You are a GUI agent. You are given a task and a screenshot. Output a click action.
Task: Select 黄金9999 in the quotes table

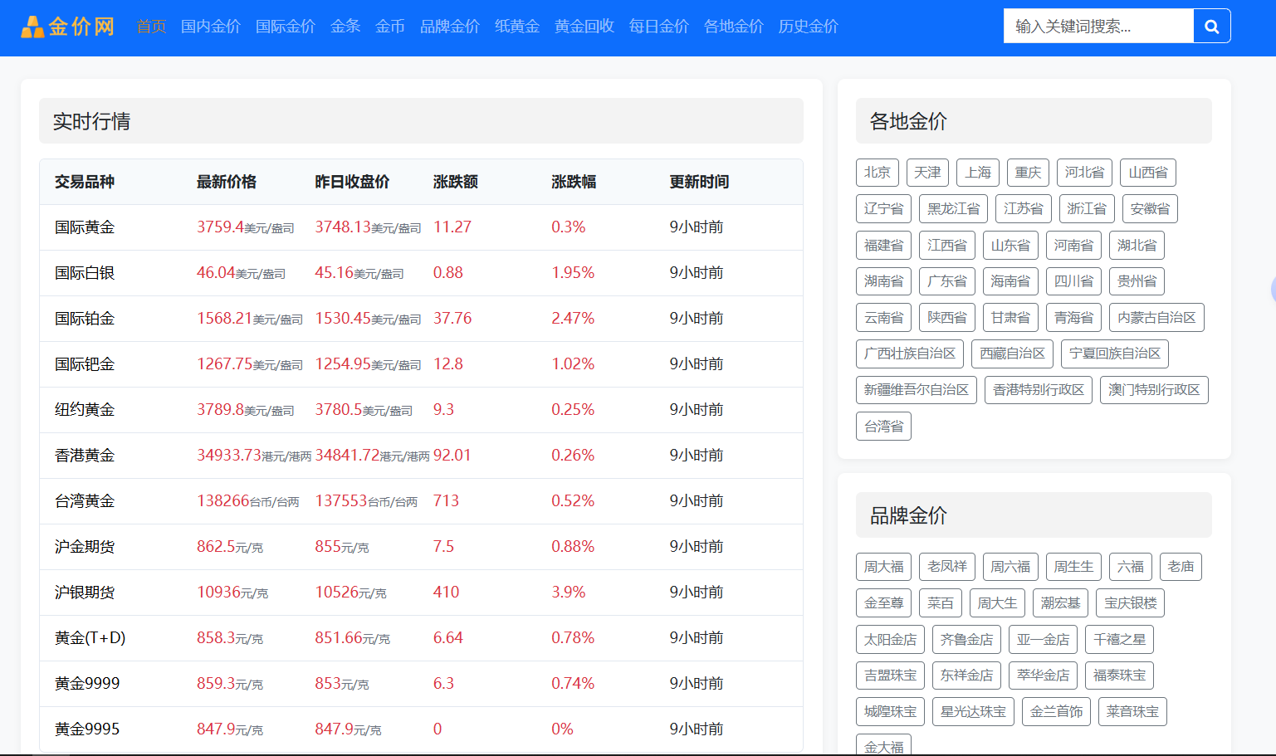(x=87, y=684)
